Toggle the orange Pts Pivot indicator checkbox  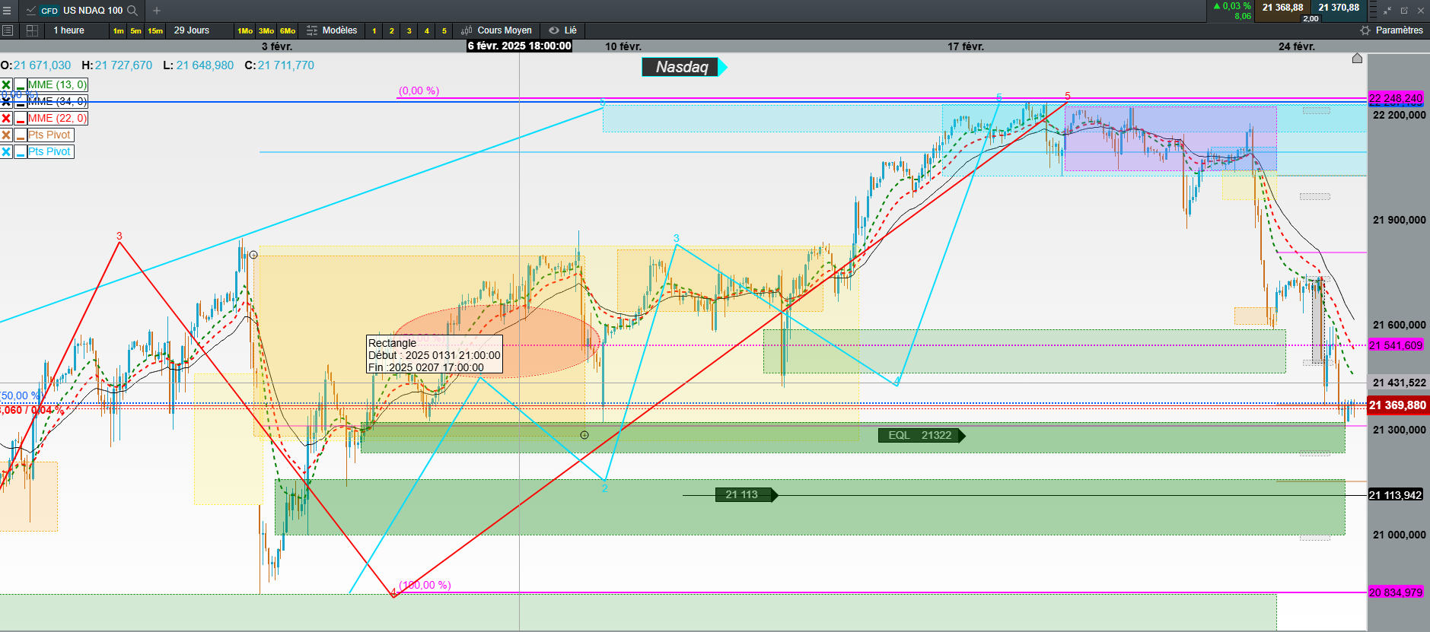coord(6,135)
